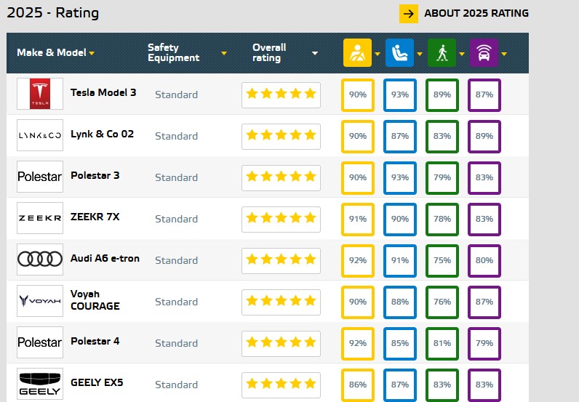Screen dimensions: 579x402
Task: Sort by pedestrian score arrow
Action: click(x=462, y=54)
